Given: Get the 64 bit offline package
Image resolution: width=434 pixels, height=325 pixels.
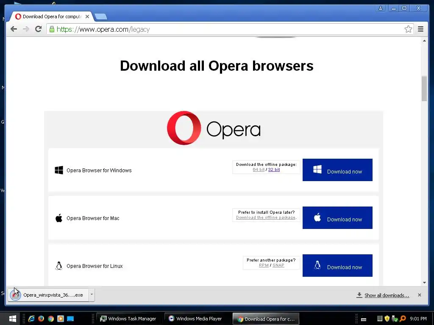Looking at the screenshot, I should tap(259, 169).
